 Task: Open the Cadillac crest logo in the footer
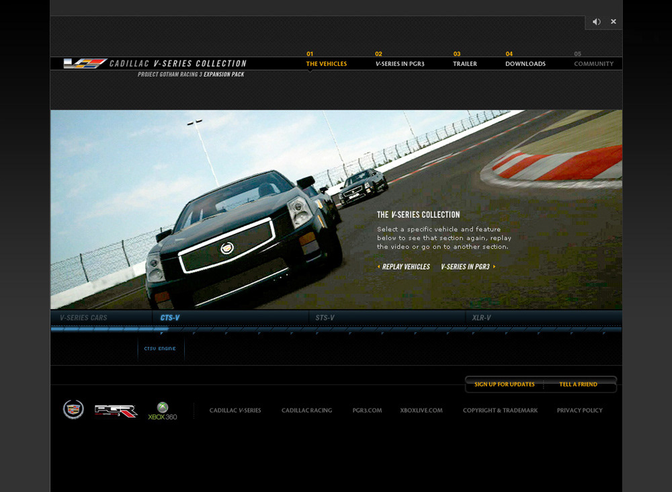73,409
